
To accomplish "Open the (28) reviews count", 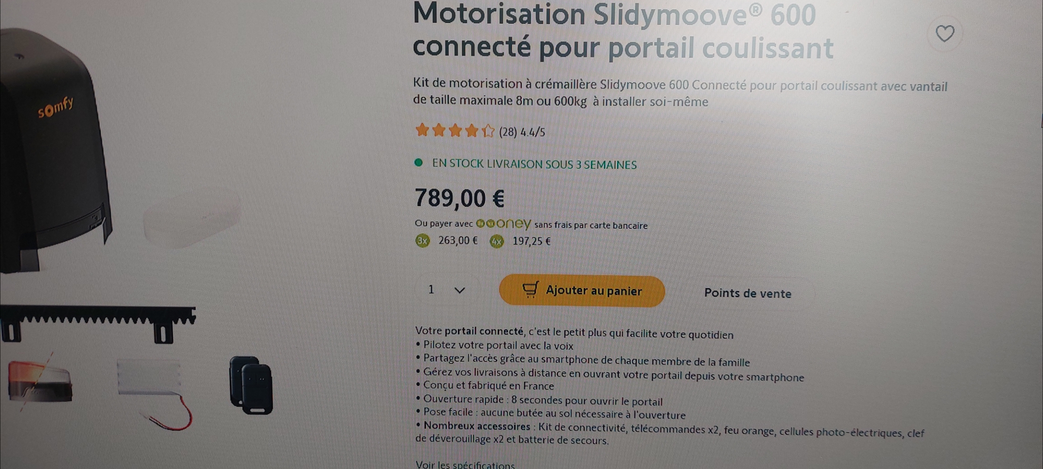I will (x=508, y=132).
